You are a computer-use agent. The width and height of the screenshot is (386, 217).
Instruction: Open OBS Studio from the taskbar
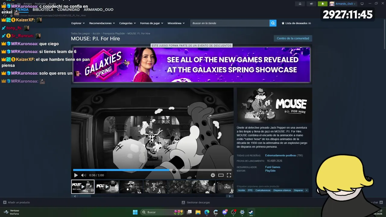tap(233, 212)
